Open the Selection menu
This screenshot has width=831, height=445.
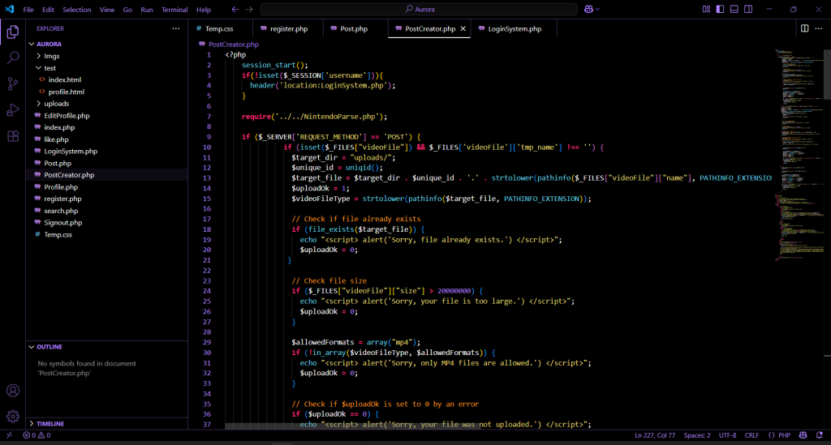[77, 10]
